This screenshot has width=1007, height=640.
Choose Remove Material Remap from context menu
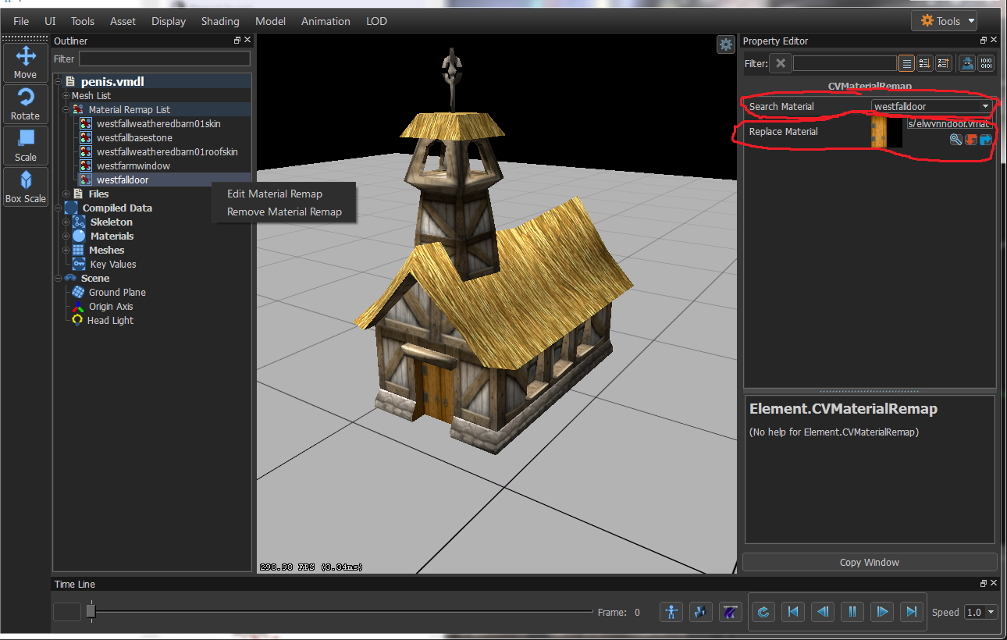[x=284, y=212]
